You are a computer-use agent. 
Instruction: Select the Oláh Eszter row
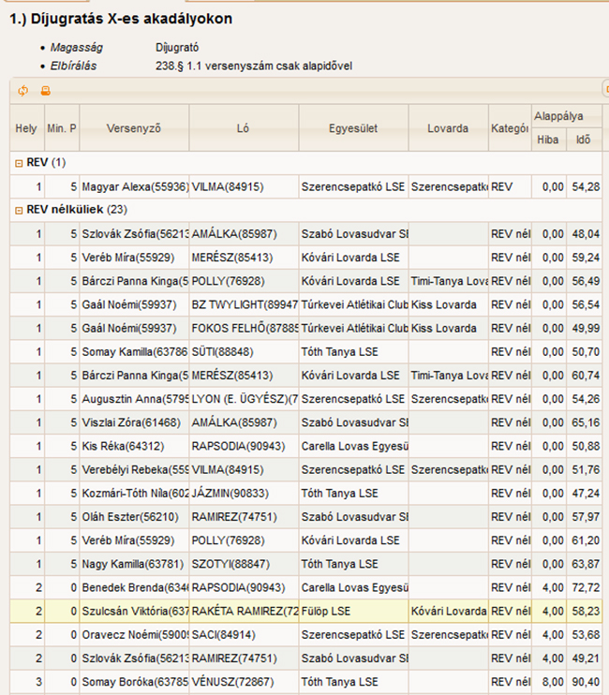coord(135,516)
